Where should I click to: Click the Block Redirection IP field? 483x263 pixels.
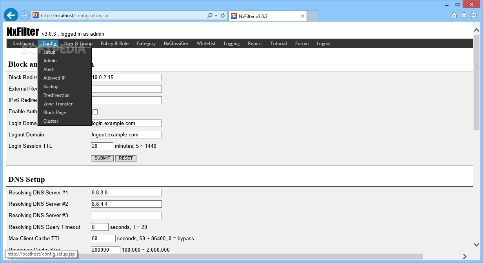tap(126, 78)
